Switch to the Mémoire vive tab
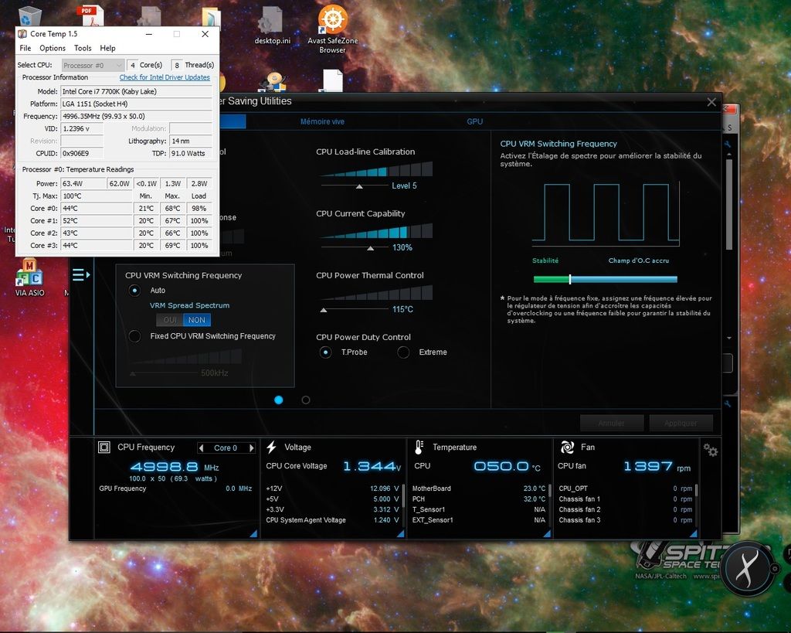 click(322, 122)
